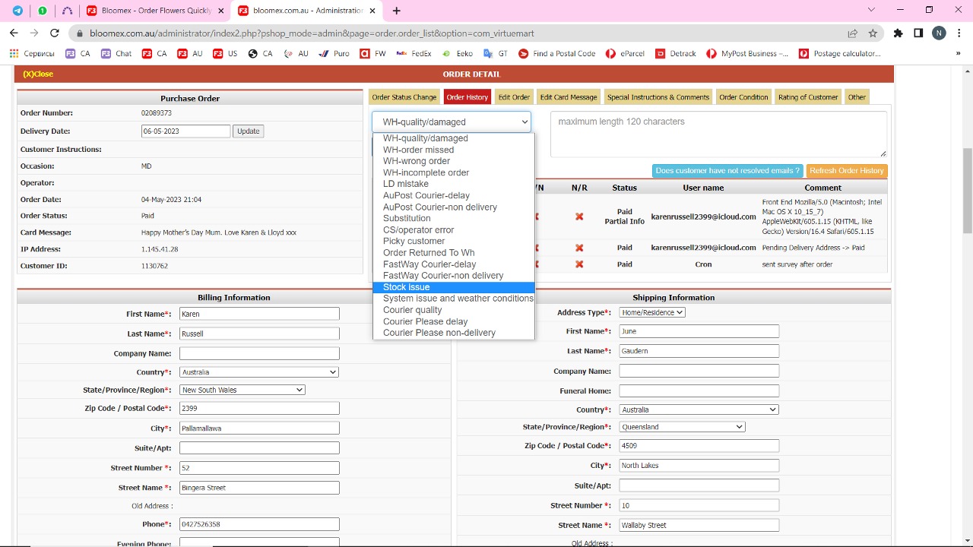The width and height of the screenshot is (973, 547).
Task: Click the Update delivery date button
Action: tap(249, 131)
